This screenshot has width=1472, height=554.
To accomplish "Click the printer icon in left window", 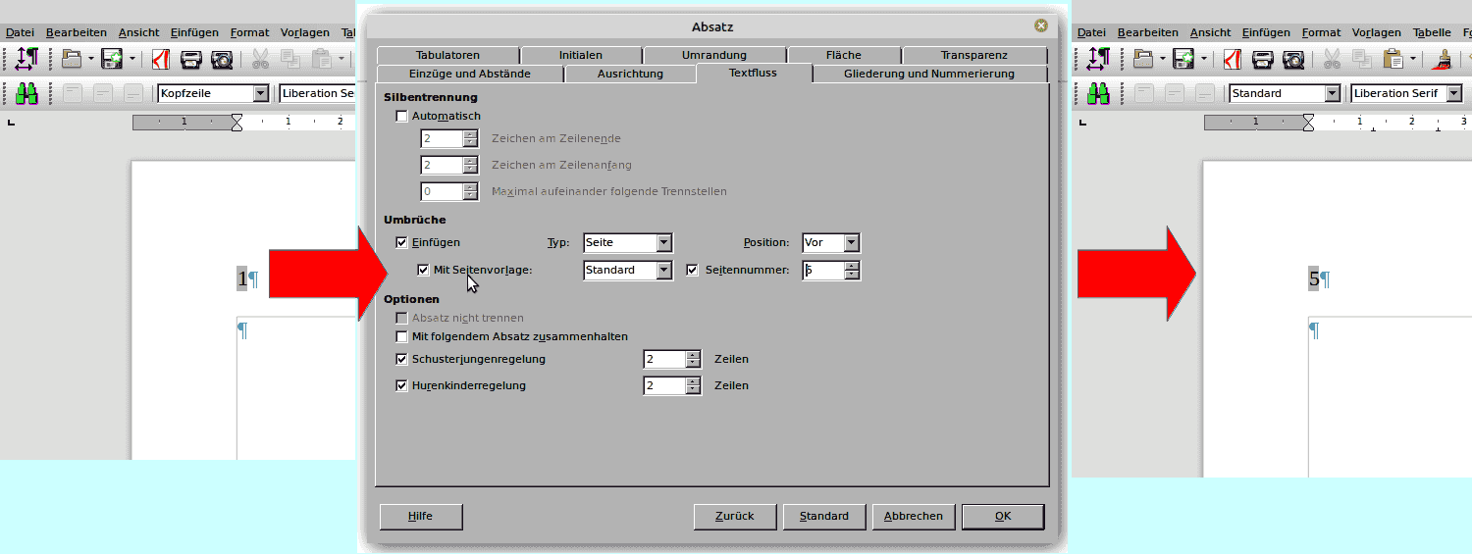I will click(x=190, y=60).
